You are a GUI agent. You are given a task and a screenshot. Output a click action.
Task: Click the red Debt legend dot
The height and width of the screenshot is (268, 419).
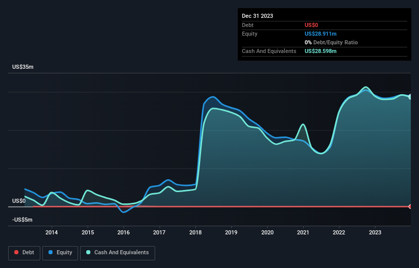(x=16, y=252)
